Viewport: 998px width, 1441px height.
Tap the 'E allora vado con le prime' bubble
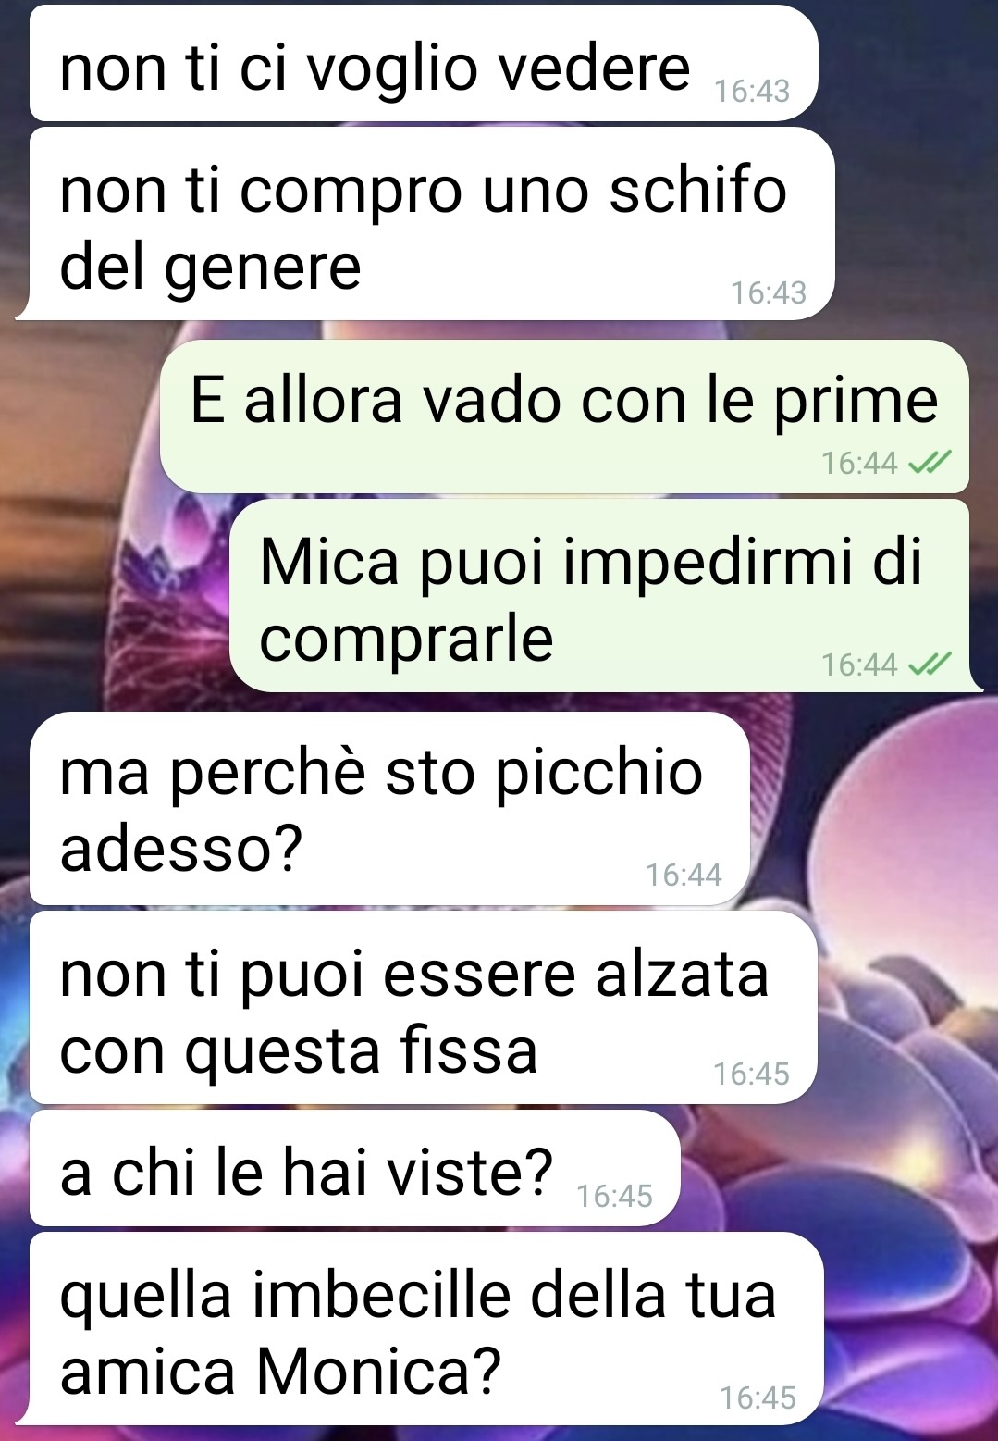coord(564,416)
